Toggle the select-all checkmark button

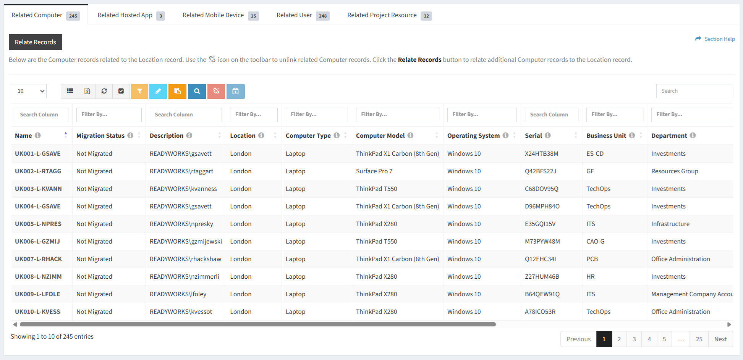pyautogui.click(x=121, y=91)
